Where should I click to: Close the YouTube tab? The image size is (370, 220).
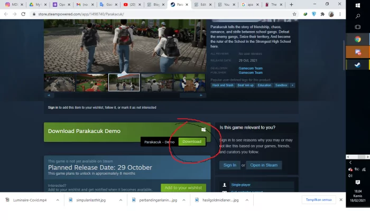tap(140, 4)
